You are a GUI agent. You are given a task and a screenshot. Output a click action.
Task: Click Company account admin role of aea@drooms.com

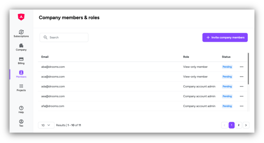click(x=199, y=96)
